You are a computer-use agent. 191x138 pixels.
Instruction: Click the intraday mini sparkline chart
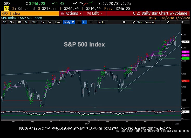(83, 3)
